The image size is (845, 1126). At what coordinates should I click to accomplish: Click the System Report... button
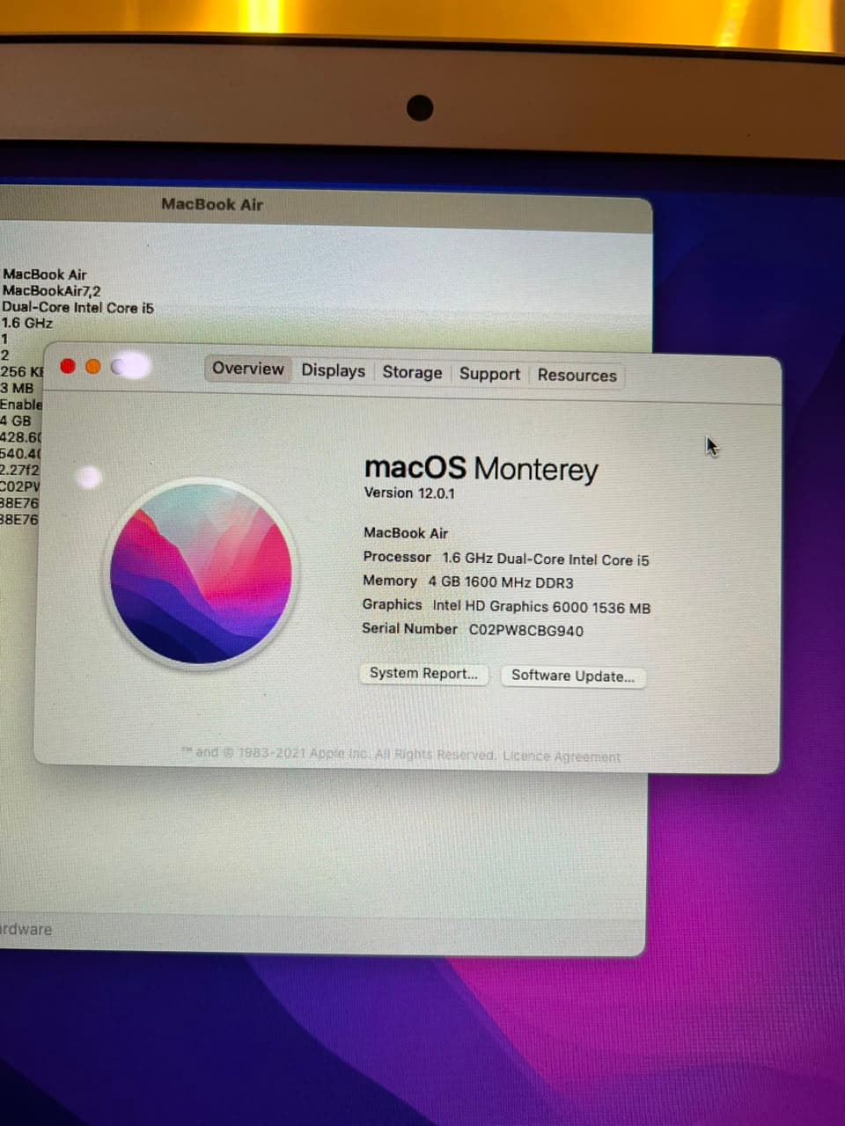423,674
